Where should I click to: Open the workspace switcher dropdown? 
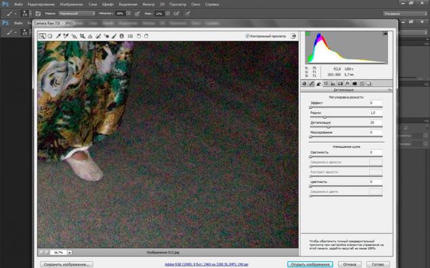point(406,14)
